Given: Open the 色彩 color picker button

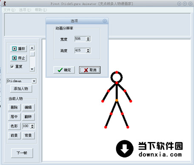Looking at the screenshot, I should click(x=14, y=126).
